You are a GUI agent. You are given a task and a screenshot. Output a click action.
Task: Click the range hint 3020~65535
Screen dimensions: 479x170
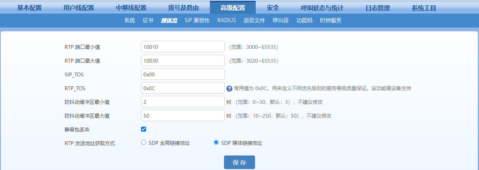point(253,61)
